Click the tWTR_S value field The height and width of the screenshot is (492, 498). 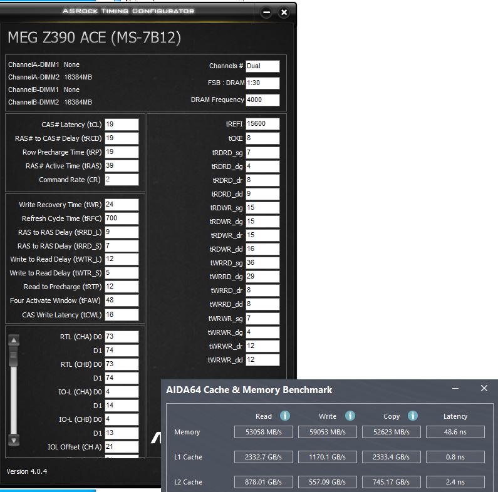click(x=122, y=273)
